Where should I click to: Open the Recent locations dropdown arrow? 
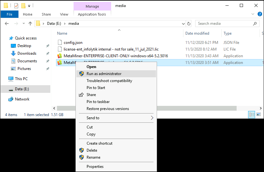coord(24,24)
